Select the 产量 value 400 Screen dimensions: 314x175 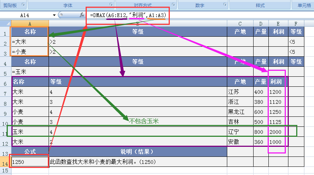pyautogui.click(x=261, y=92)
